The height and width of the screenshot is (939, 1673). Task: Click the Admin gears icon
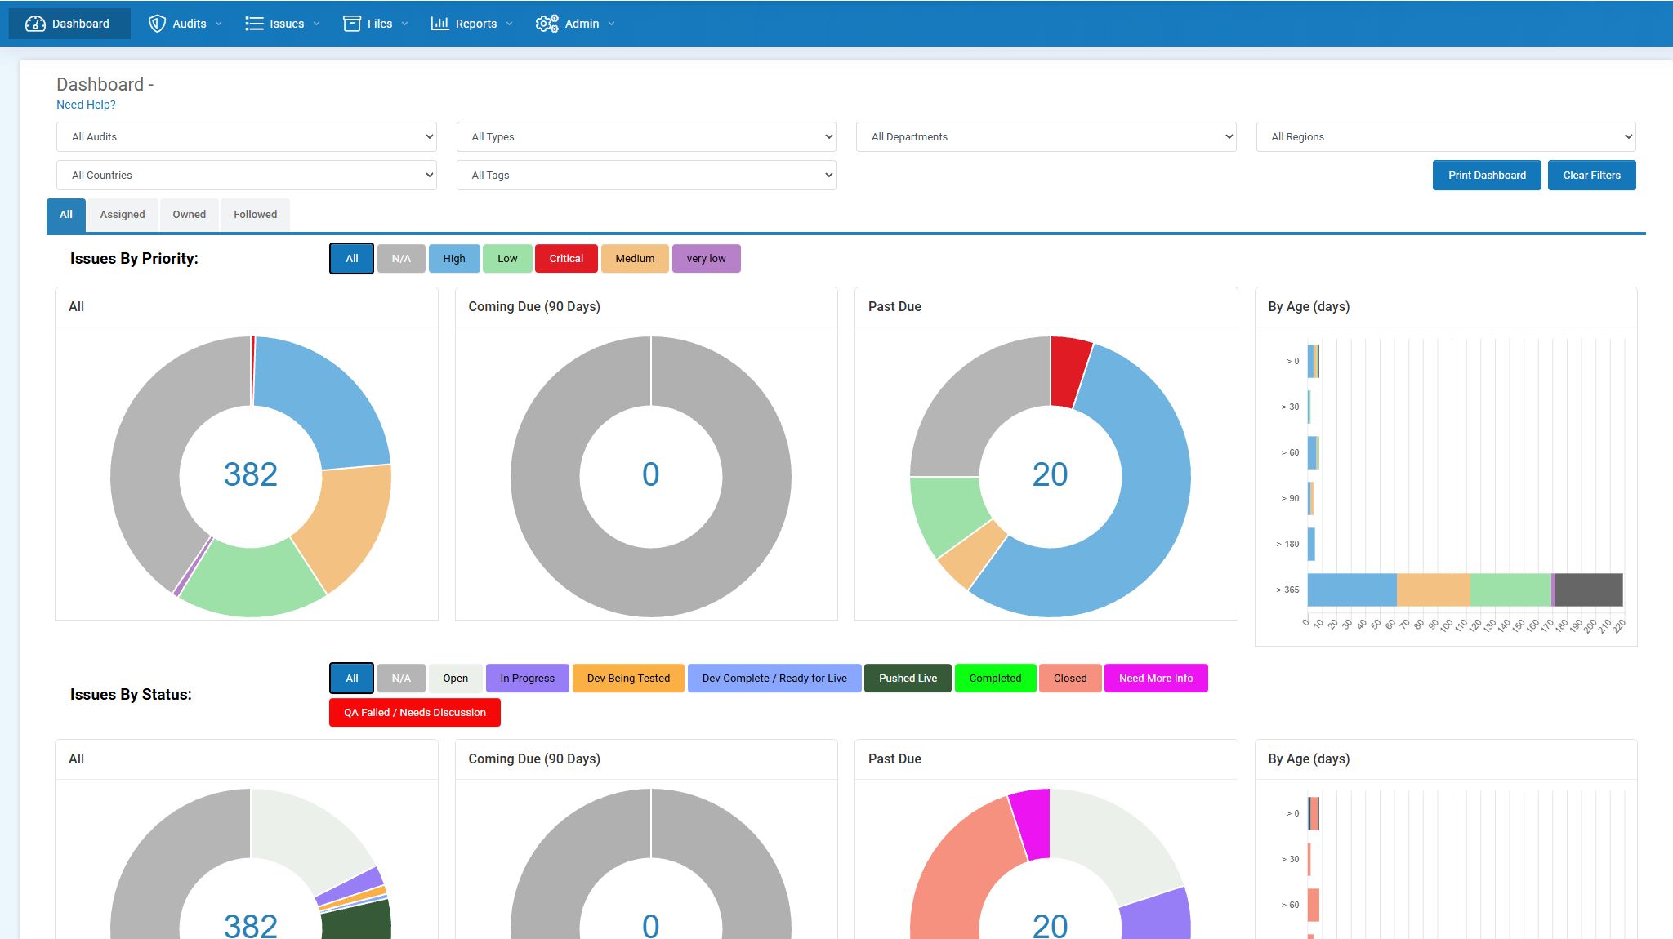[x=547, y=24]
